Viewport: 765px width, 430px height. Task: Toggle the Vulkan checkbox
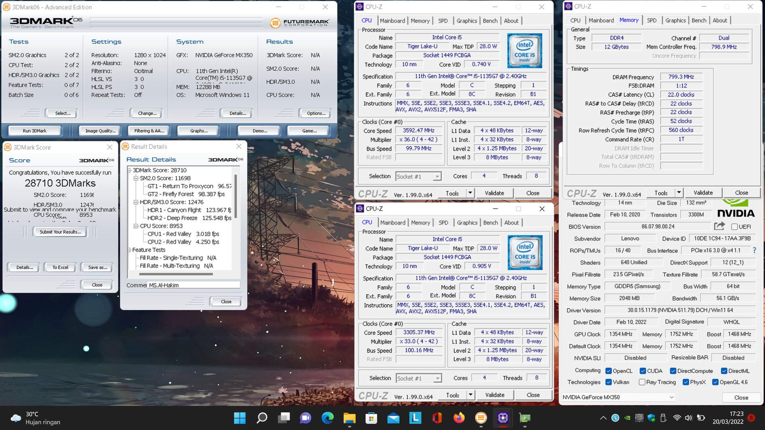[x=608, y=382]
